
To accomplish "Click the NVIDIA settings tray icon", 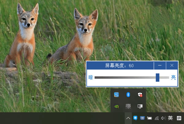I will point(117,107).
